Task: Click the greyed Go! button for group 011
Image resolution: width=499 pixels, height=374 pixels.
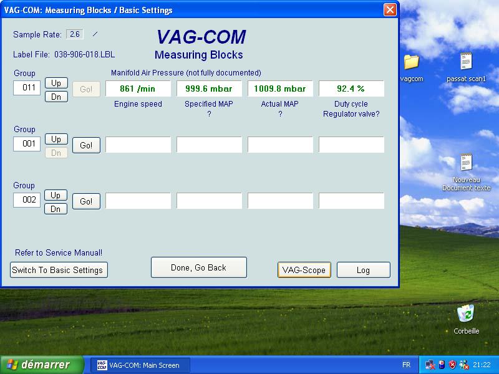Action: tap(86, 89)
